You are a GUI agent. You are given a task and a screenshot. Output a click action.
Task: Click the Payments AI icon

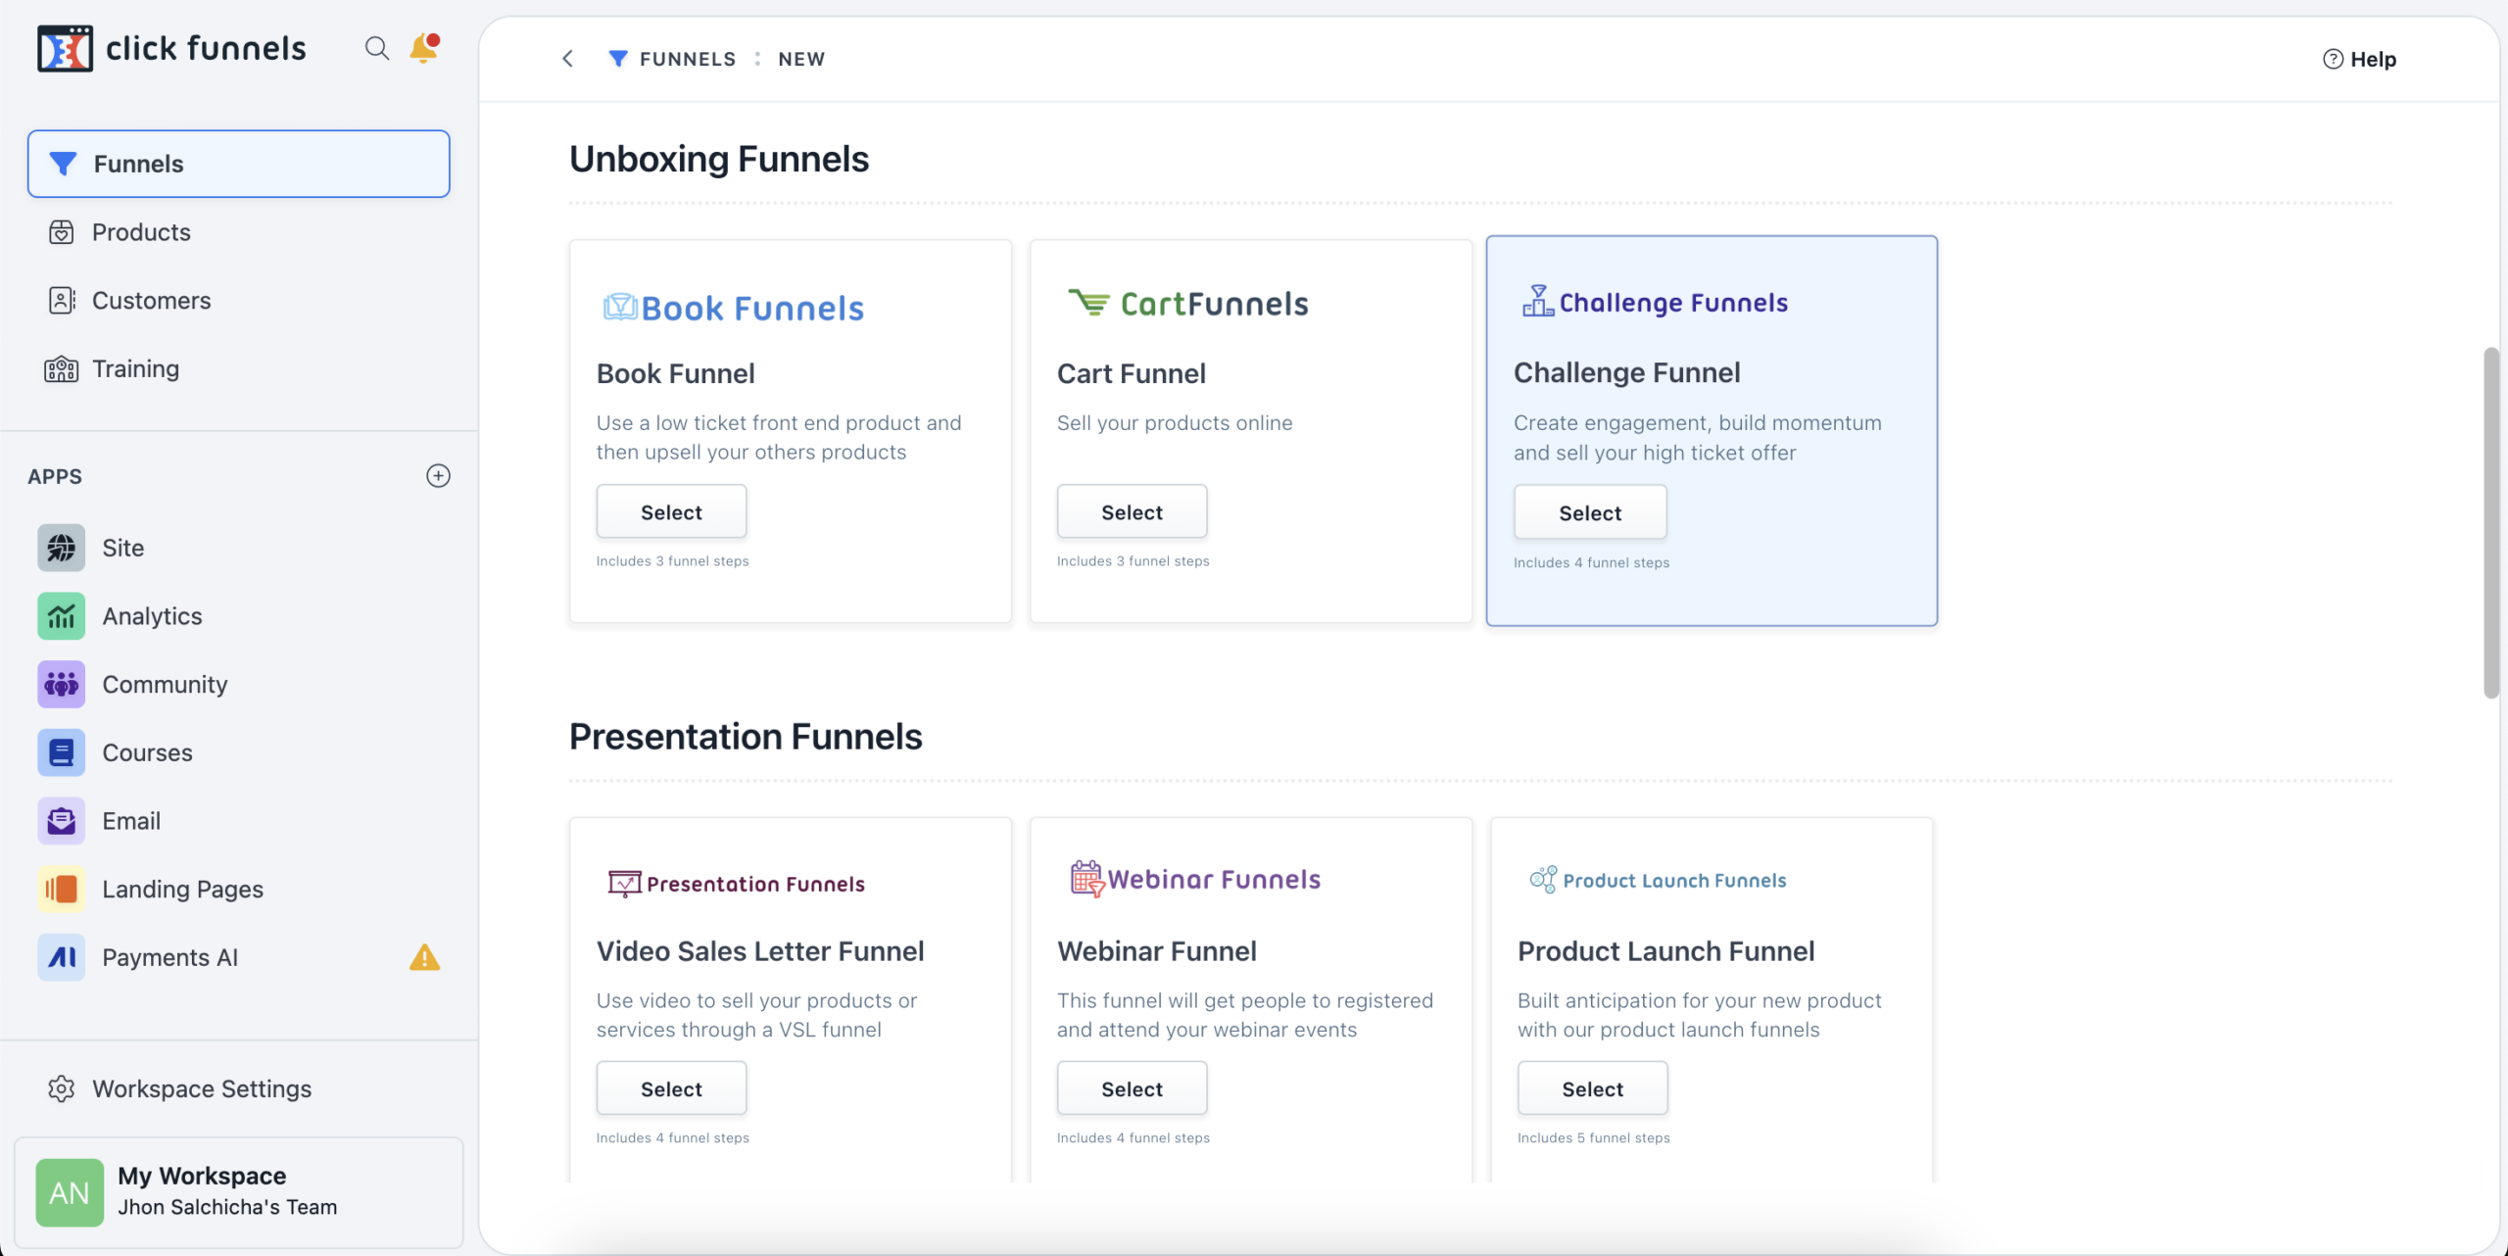(x=61, y=957)
